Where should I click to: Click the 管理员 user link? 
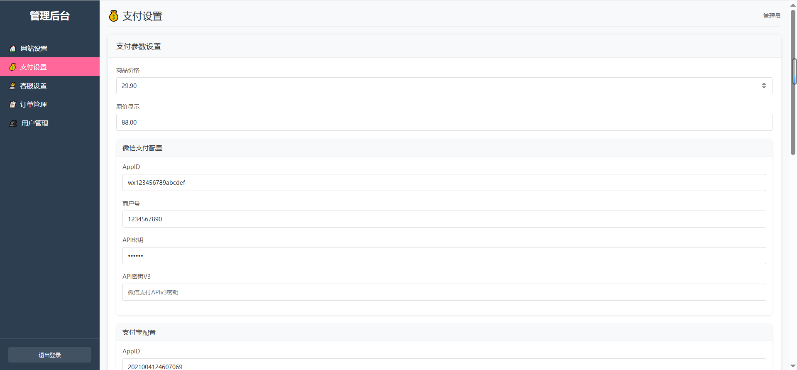point(772,16)
